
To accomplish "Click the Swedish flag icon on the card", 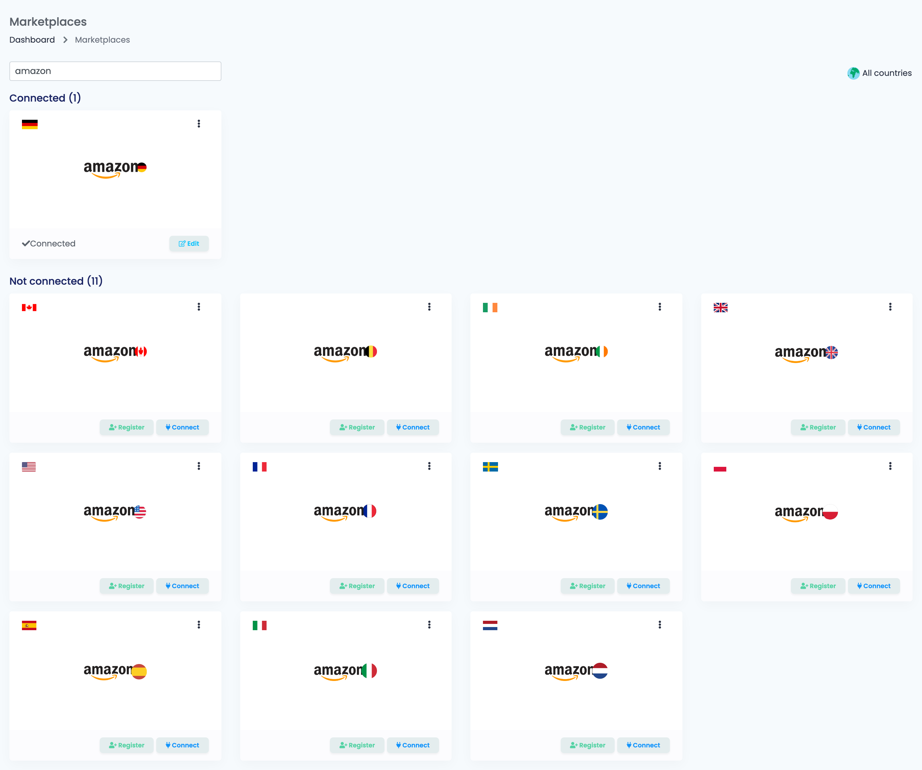I will pyautogui.click(x=490, y=467).
